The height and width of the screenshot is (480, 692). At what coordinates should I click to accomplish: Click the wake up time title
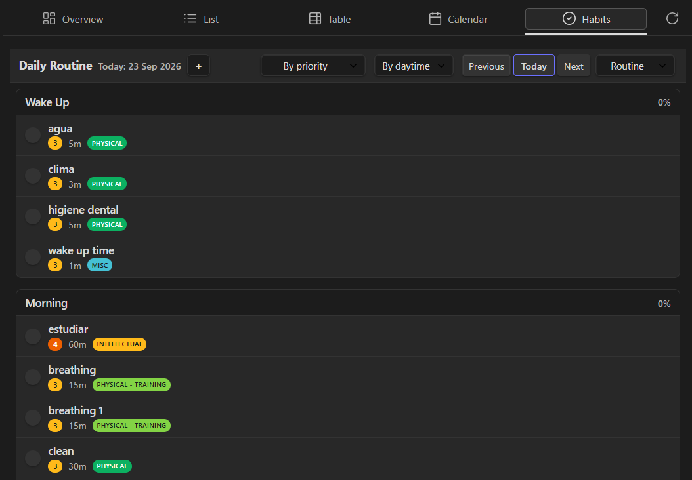click(x=81, y=250)
